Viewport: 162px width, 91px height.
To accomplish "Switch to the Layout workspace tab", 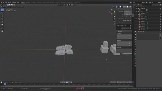I will pos(23,3).
